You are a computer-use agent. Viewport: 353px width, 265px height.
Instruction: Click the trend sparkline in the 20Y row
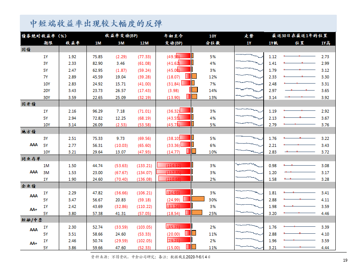coord(249,90)
